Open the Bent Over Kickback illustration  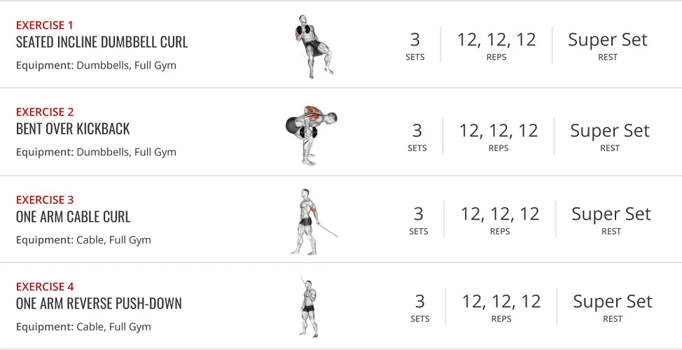click(311, 135)
